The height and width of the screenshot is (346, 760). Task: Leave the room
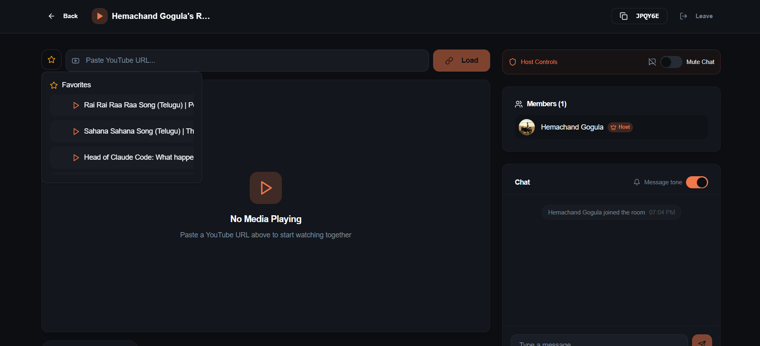(x=696, y=16)
